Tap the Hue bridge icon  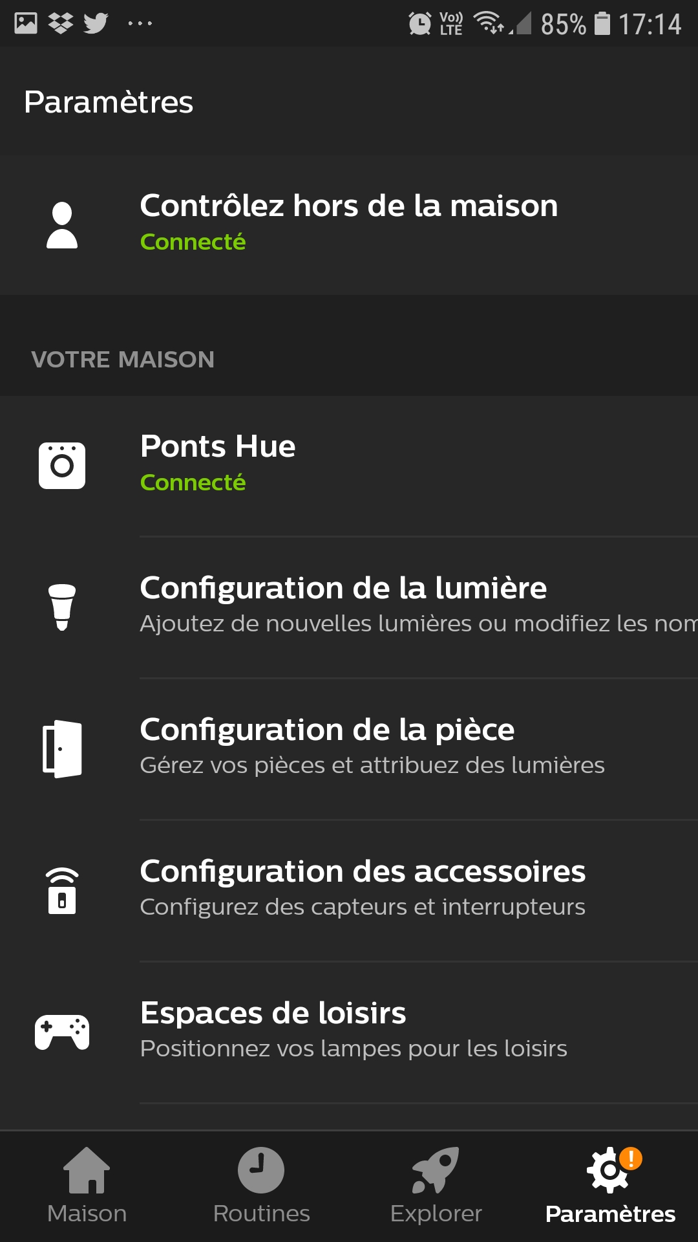pyautogui.click(x=62, y=466)
